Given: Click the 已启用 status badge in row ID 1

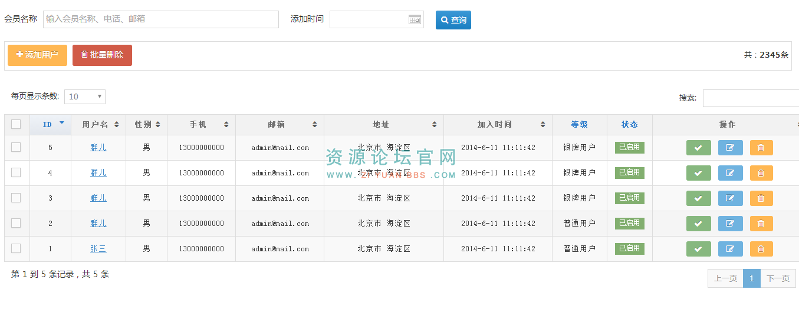Looking at the screenshot, I should (630, 248).
